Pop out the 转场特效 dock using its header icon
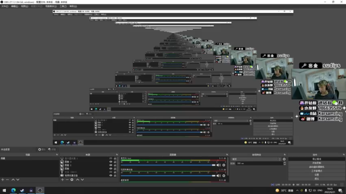346x194 pixels. (x=285, y=155)
